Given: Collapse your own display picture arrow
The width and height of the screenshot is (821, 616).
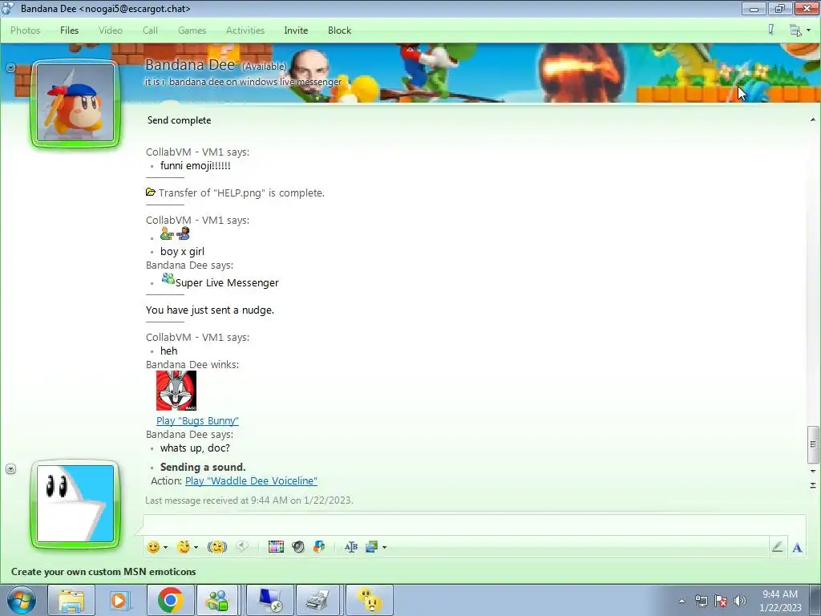Looking at the screenshot, I should coord(10,468).
